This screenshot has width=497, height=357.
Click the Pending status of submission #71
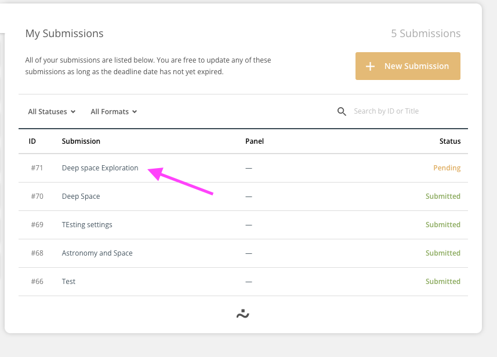coord(447,167)
